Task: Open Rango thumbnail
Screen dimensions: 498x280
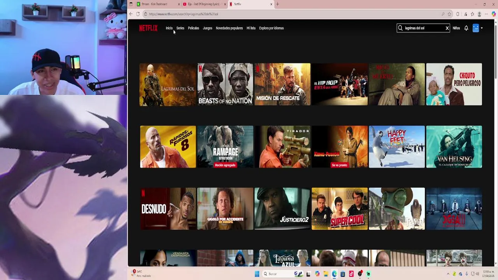Action: click(x=397, y=209)
